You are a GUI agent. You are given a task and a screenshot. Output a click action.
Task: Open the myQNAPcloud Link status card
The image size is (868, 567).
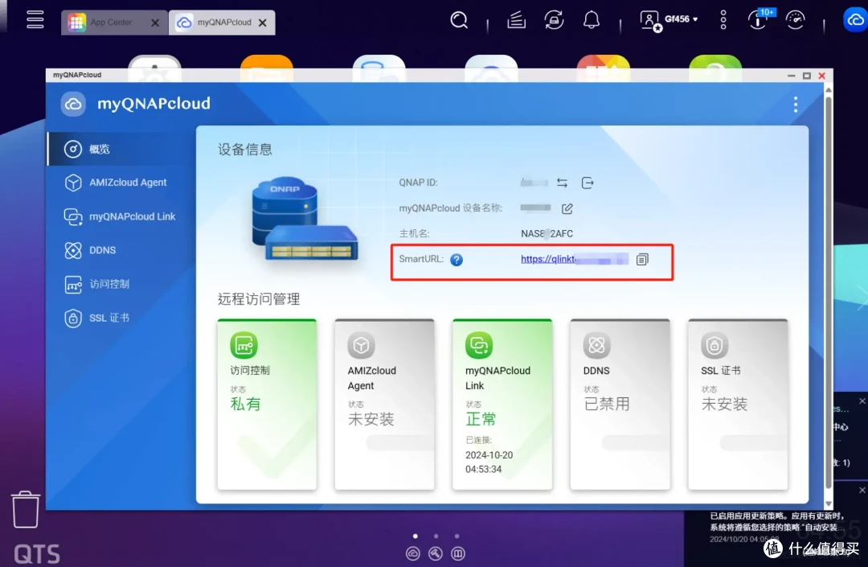[502, 405]
